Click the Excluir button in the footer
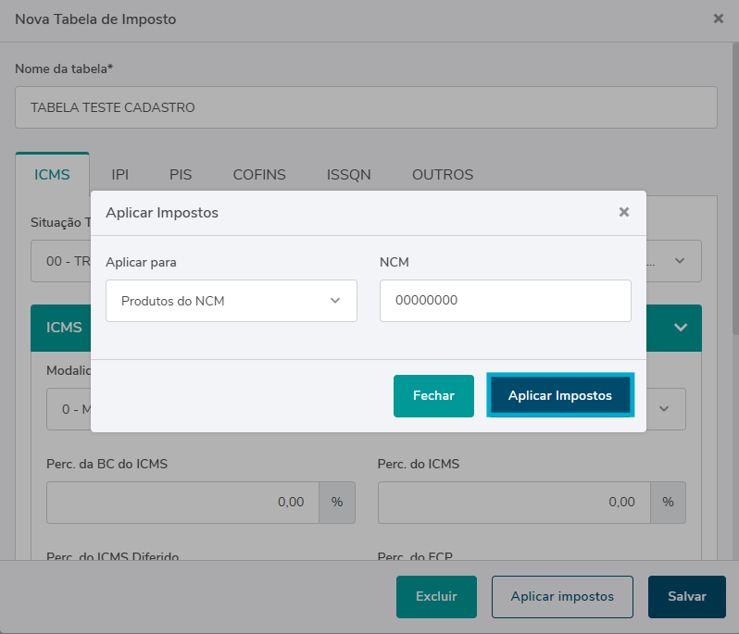 [x=436, y=597]
